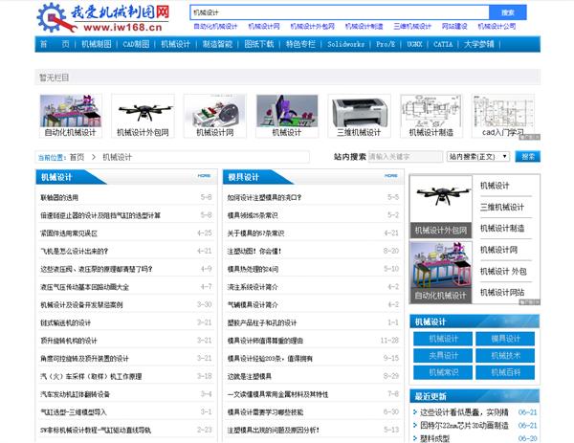Open the Solidworks navigation menu
This screenshot has height=443, width=574.
[346, 44]
